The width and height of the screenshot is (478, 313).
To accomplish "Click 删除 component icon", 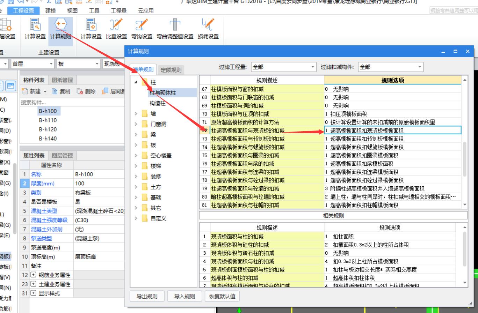I will [x=80, y=91].
